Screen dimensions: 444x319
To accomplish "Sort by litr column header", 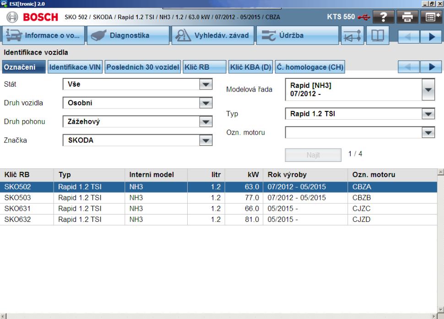I will pyautogui.click(x=206, y=175).
